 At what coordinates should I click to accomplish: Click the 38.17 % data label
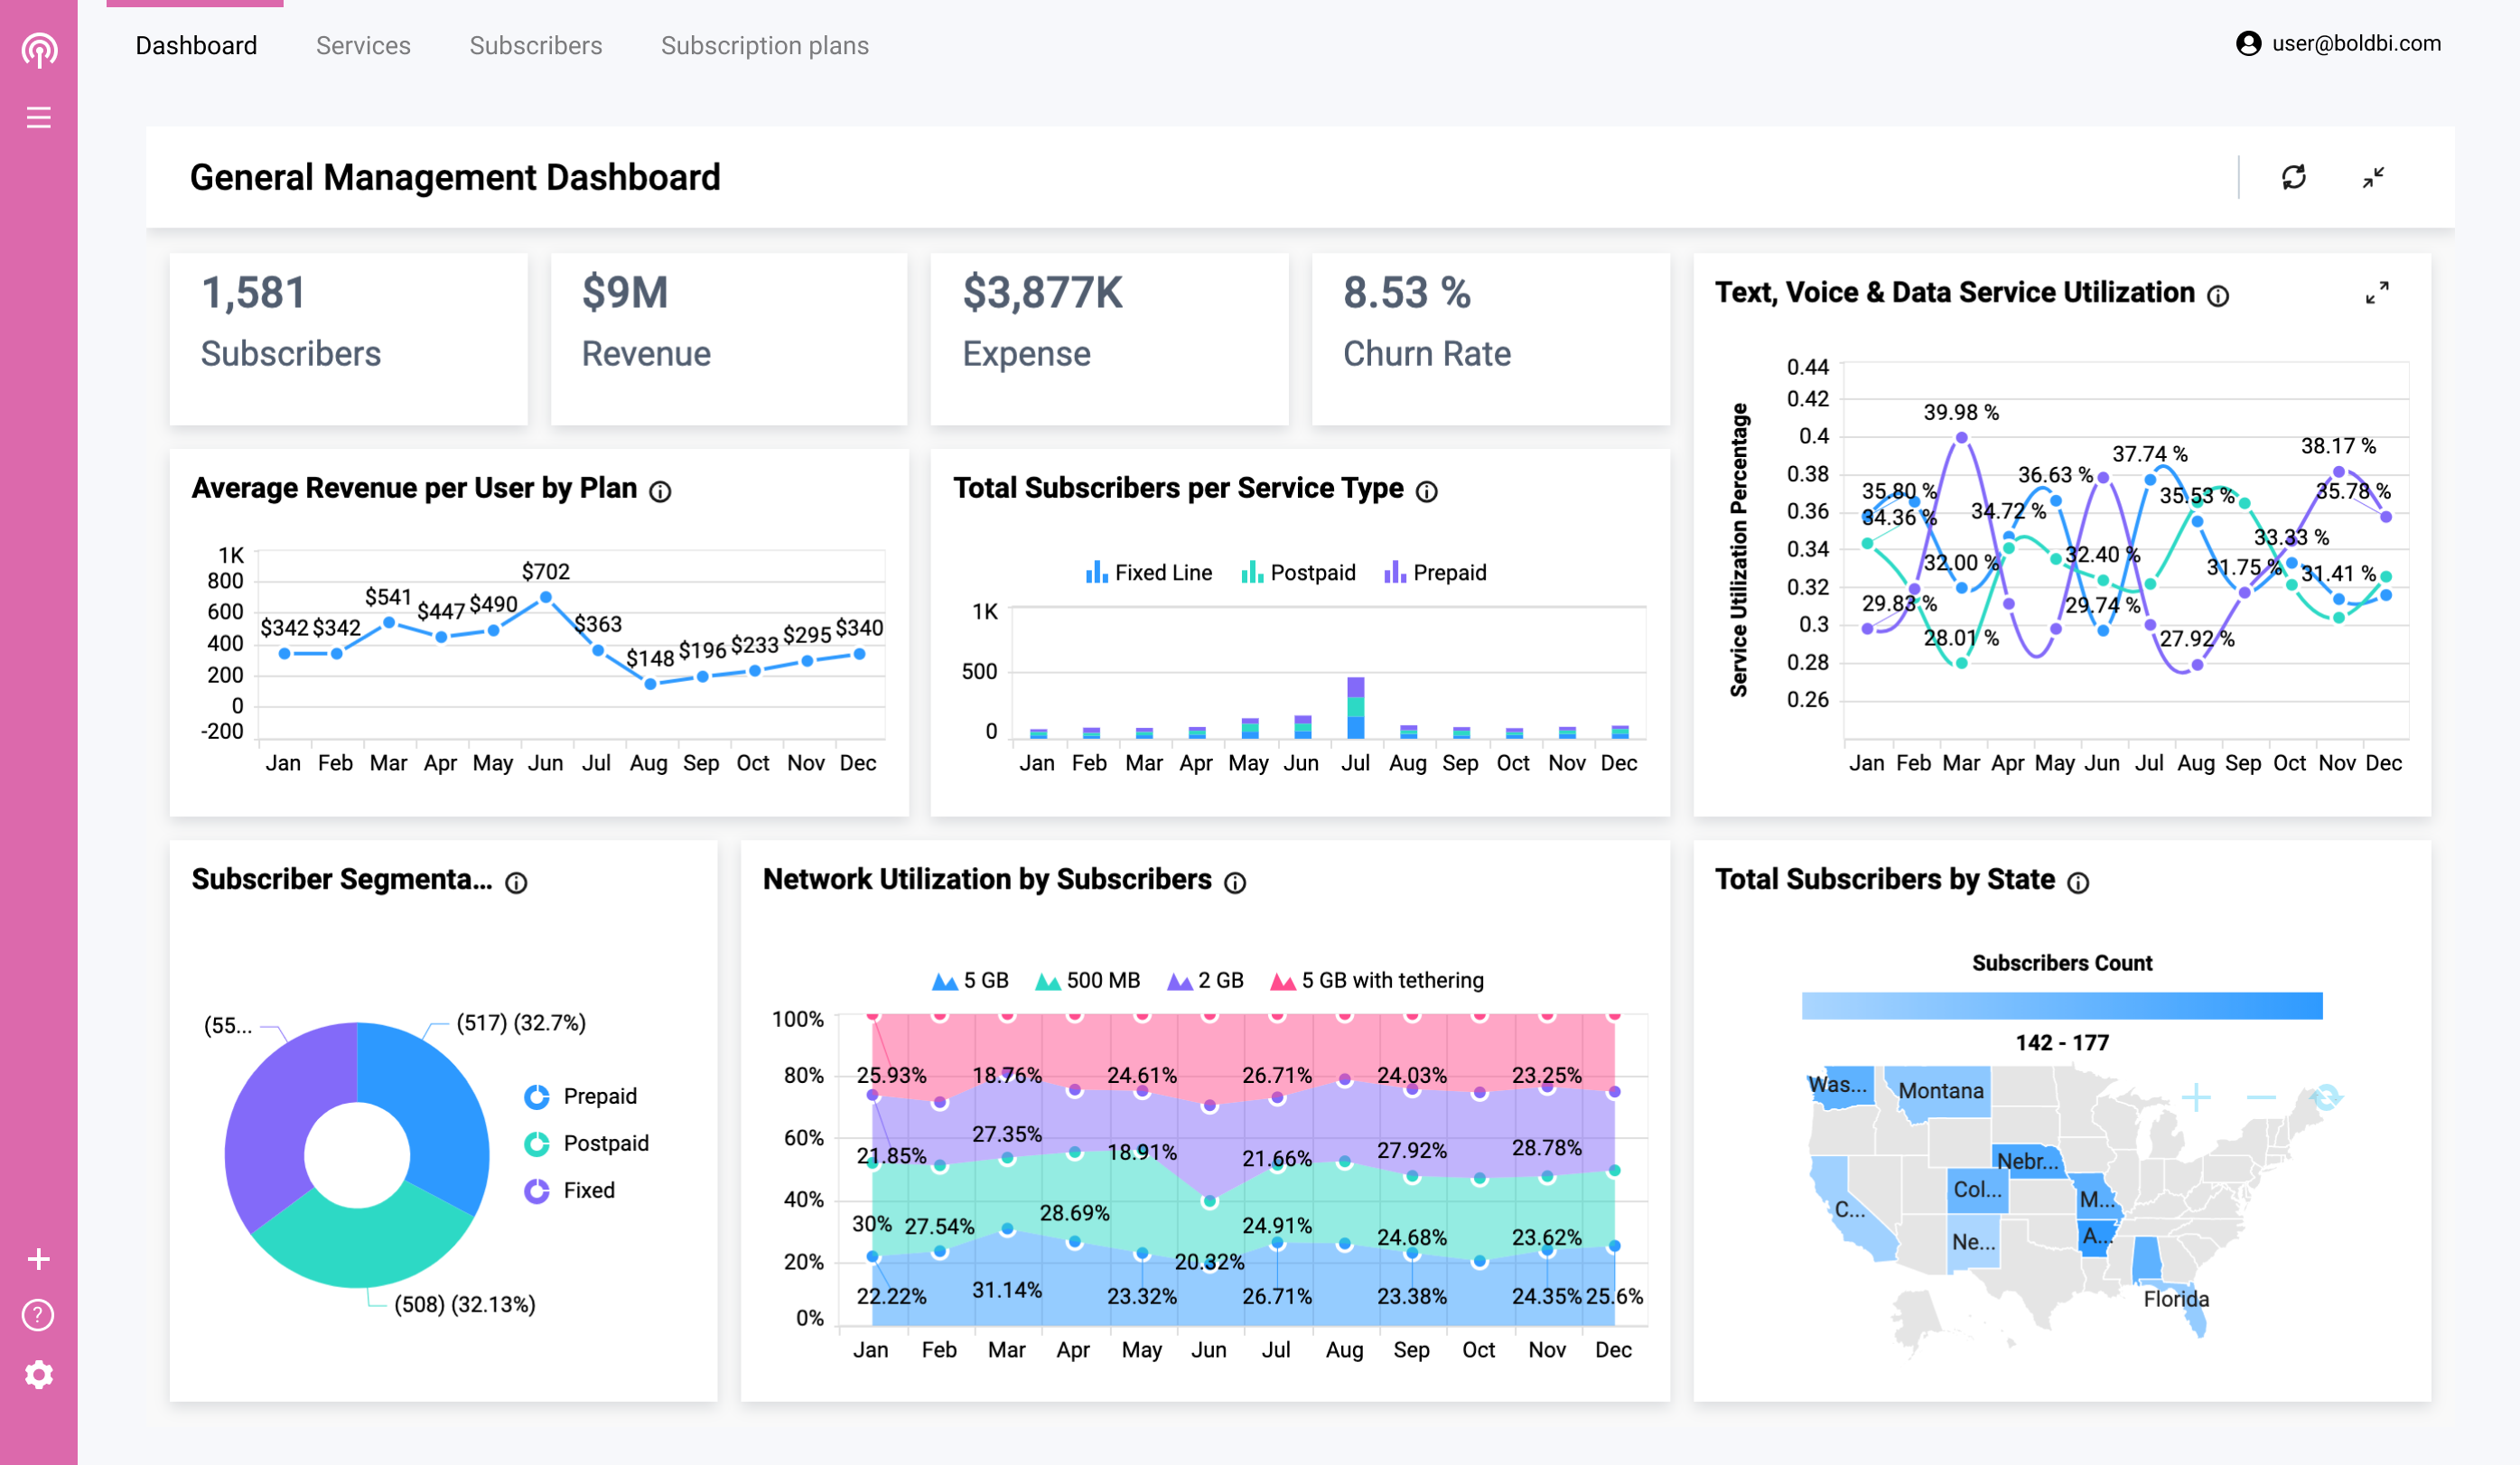click(2338, 446)
